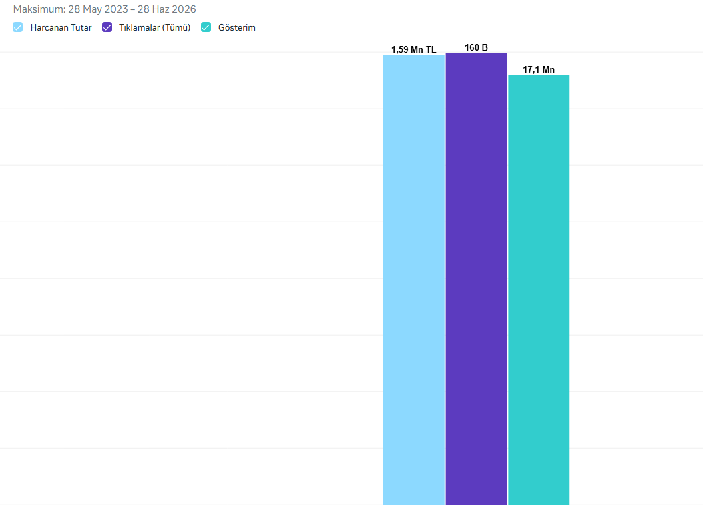
Task: Click the Gösterim legend label
Action: click(237, 27)
